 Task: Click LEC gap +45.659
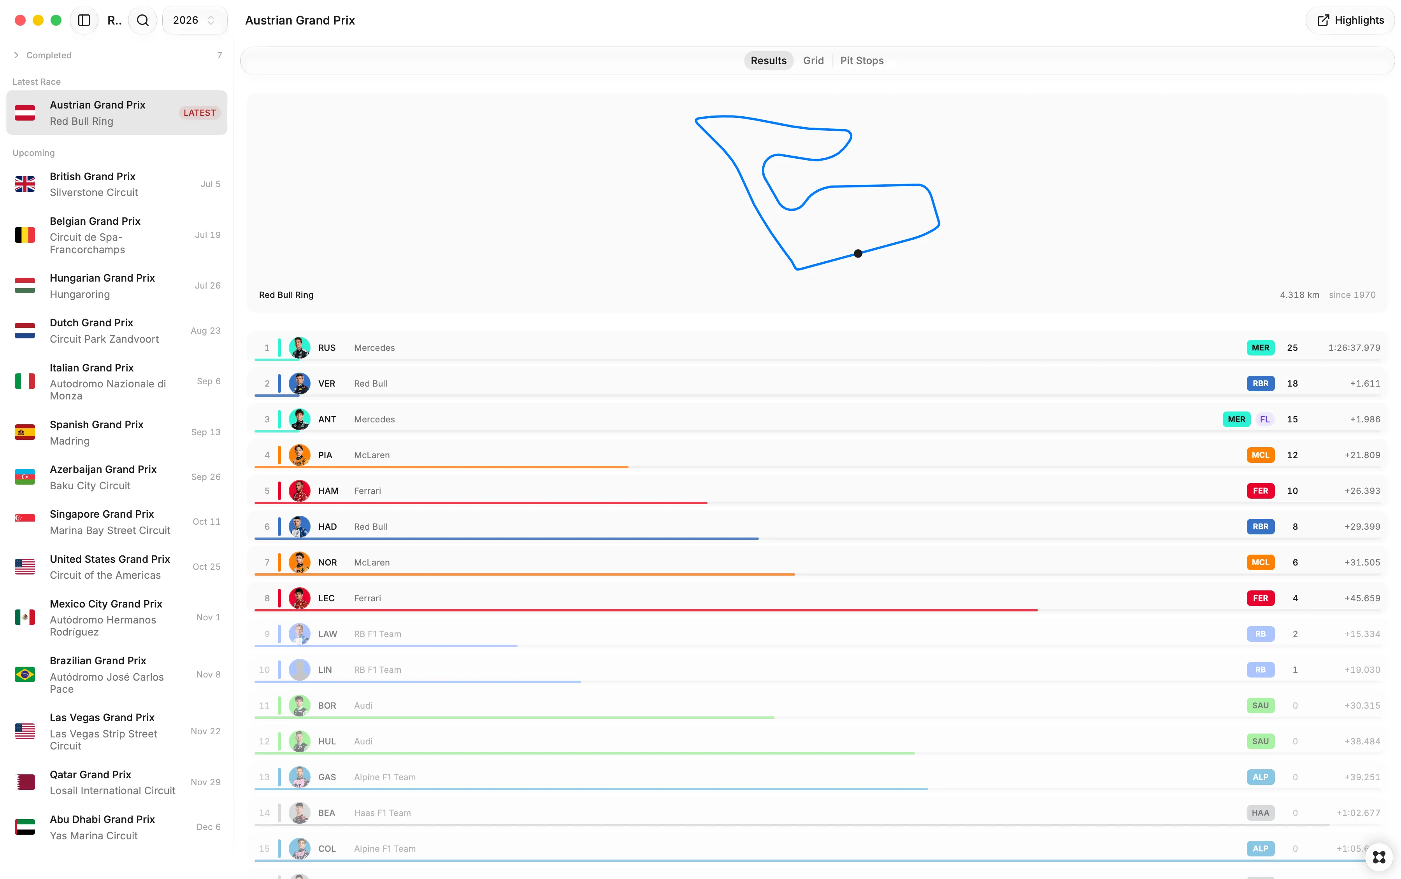(1362, 598)
